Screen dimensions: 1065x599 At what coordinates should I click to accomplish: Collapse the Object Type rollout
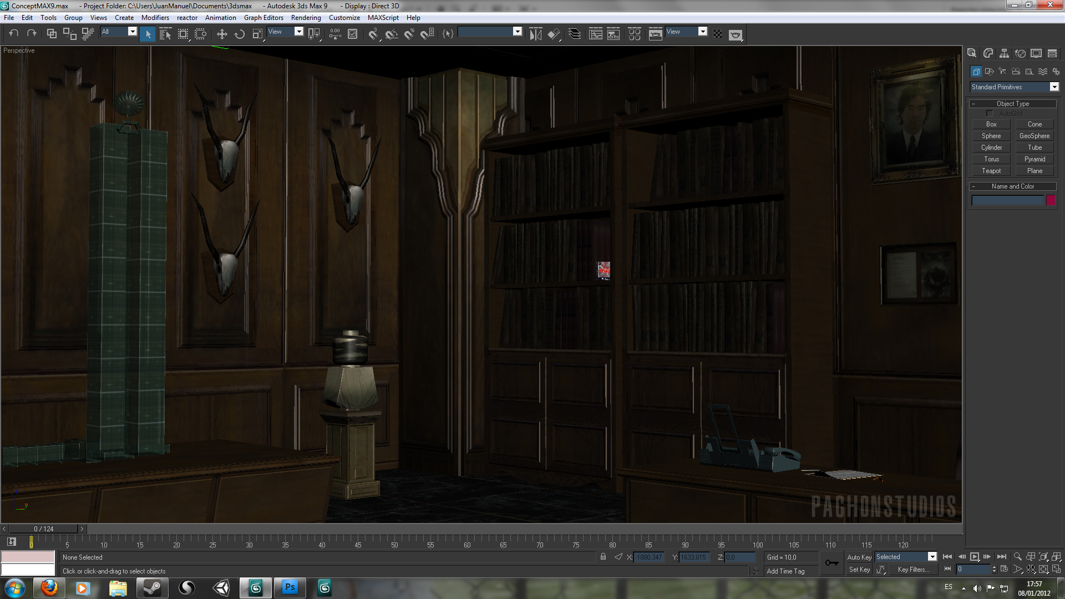pos(1013,104)
